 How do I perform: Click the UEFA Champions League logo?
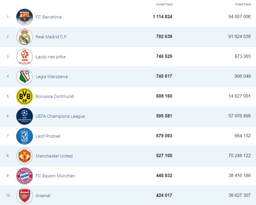[x=25, y=116]
